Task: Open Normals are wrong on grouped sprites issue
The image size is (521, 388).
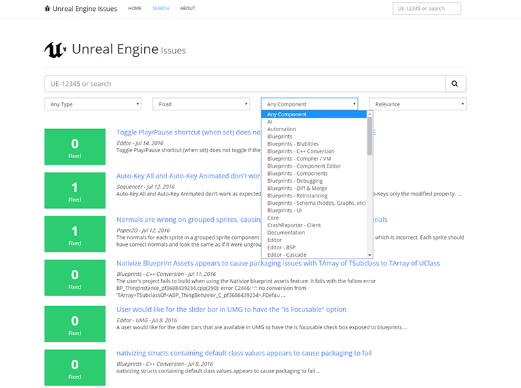Action: pos(189,220)
